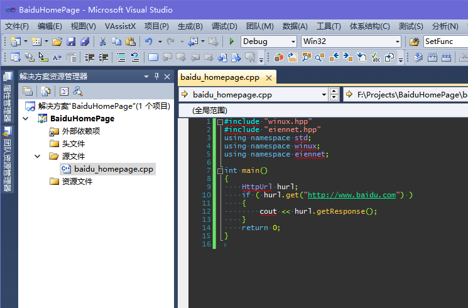Open Visual Assist tomato options icon
This screenshot has width=468, height=308.
coord(279,57)
